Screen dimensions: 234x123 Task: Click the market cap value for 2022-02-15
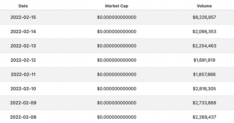point(116,17)
